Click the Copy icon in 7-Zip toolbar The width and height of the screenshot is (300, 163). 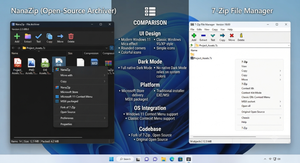point(222,35)
